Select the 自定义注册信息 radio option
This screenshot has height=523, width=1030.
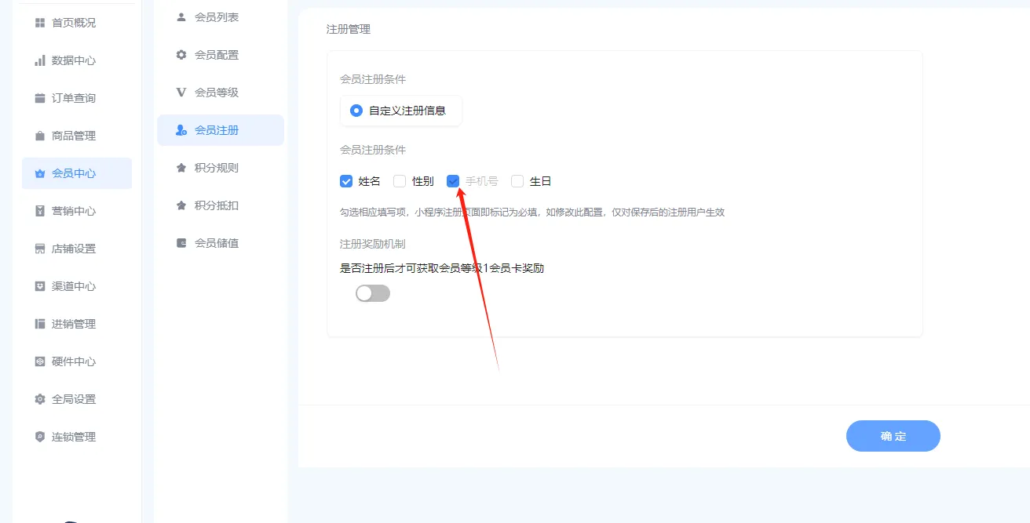tap(356, 110)
